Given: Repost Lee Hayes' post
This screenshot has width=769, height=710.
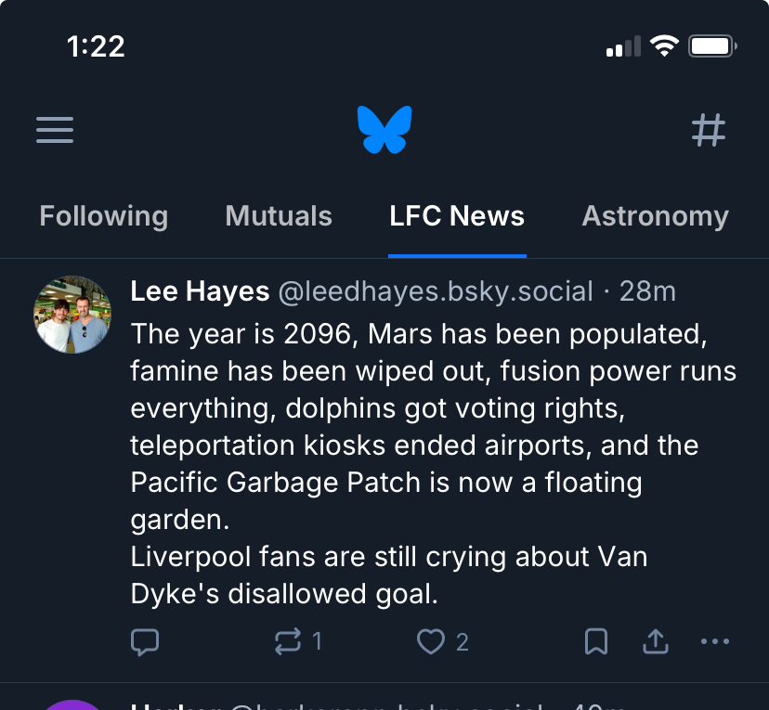Looking at the screenshot, I should point(288,641).
